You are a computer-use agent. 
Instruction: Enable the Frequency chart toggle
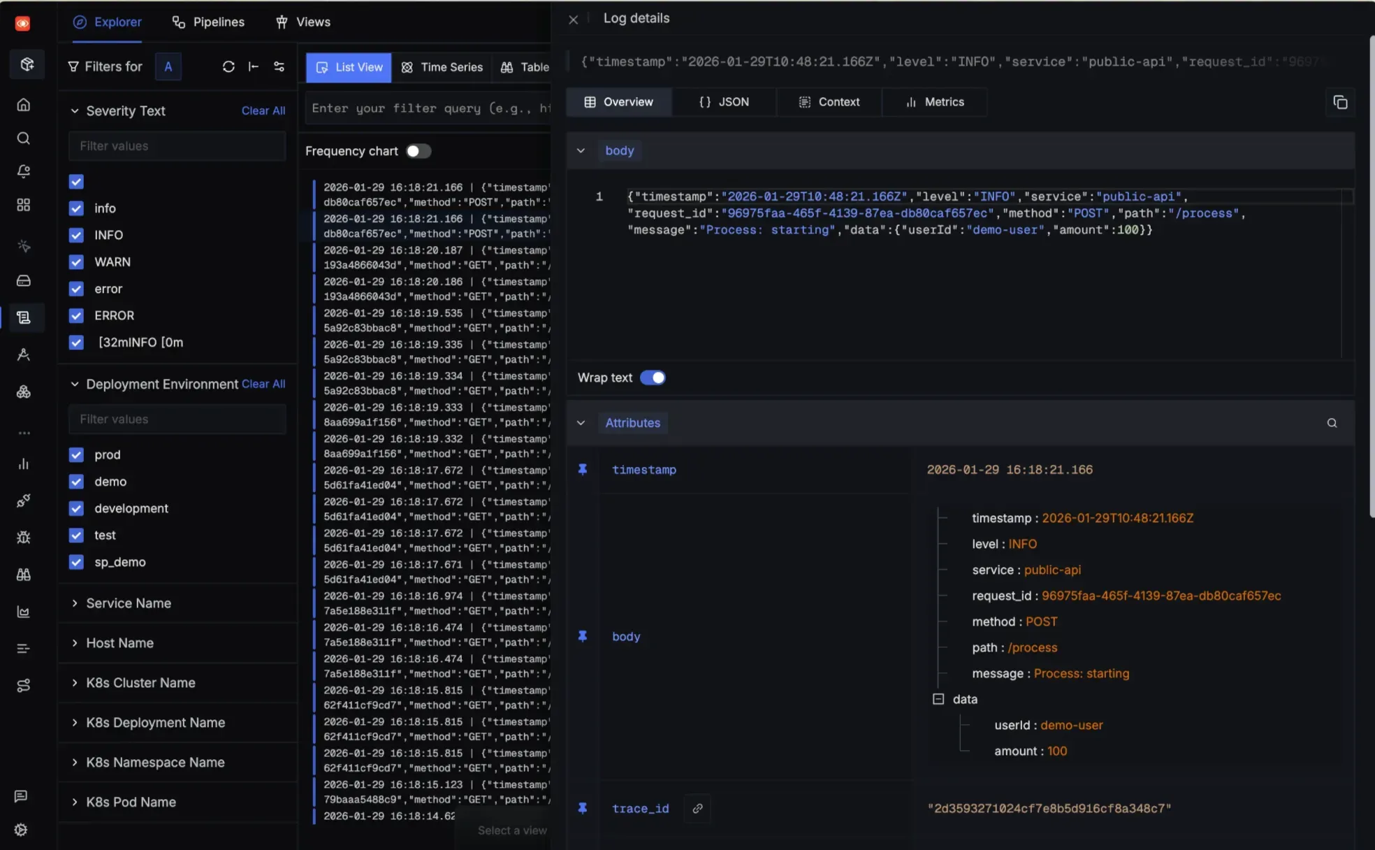[x=419, y=151]
